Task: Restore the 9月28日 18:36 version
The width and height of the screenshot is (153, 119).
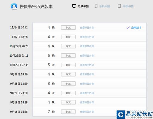Action: pos(68,74)
